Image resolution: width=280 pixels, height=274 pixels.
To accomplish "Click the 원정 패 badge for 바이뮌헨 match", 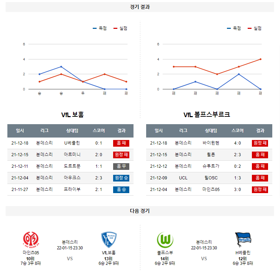I will coord(260,143).
